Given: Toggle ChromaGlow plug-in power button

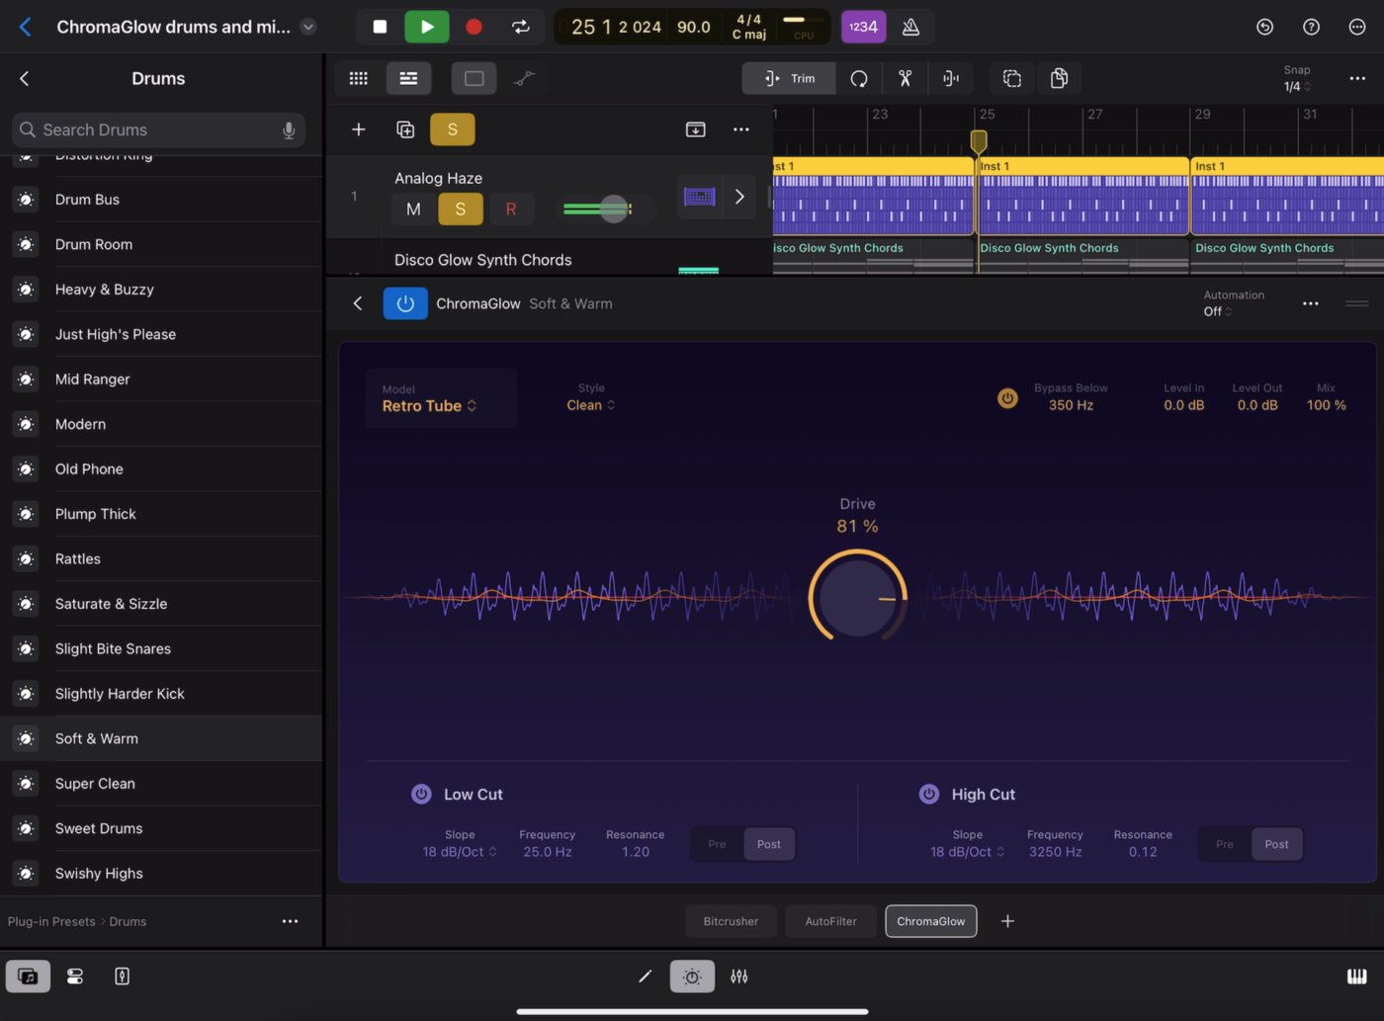Looking at the screenshot, I should (405, 303).
